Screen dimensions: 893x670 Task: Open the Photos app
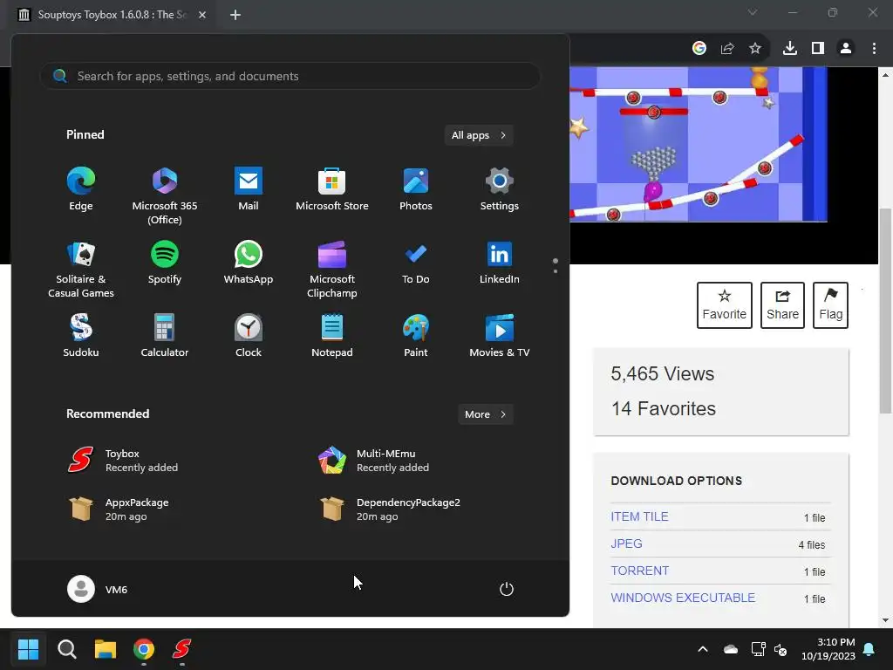pyautogui.click(x=416, y=189)
